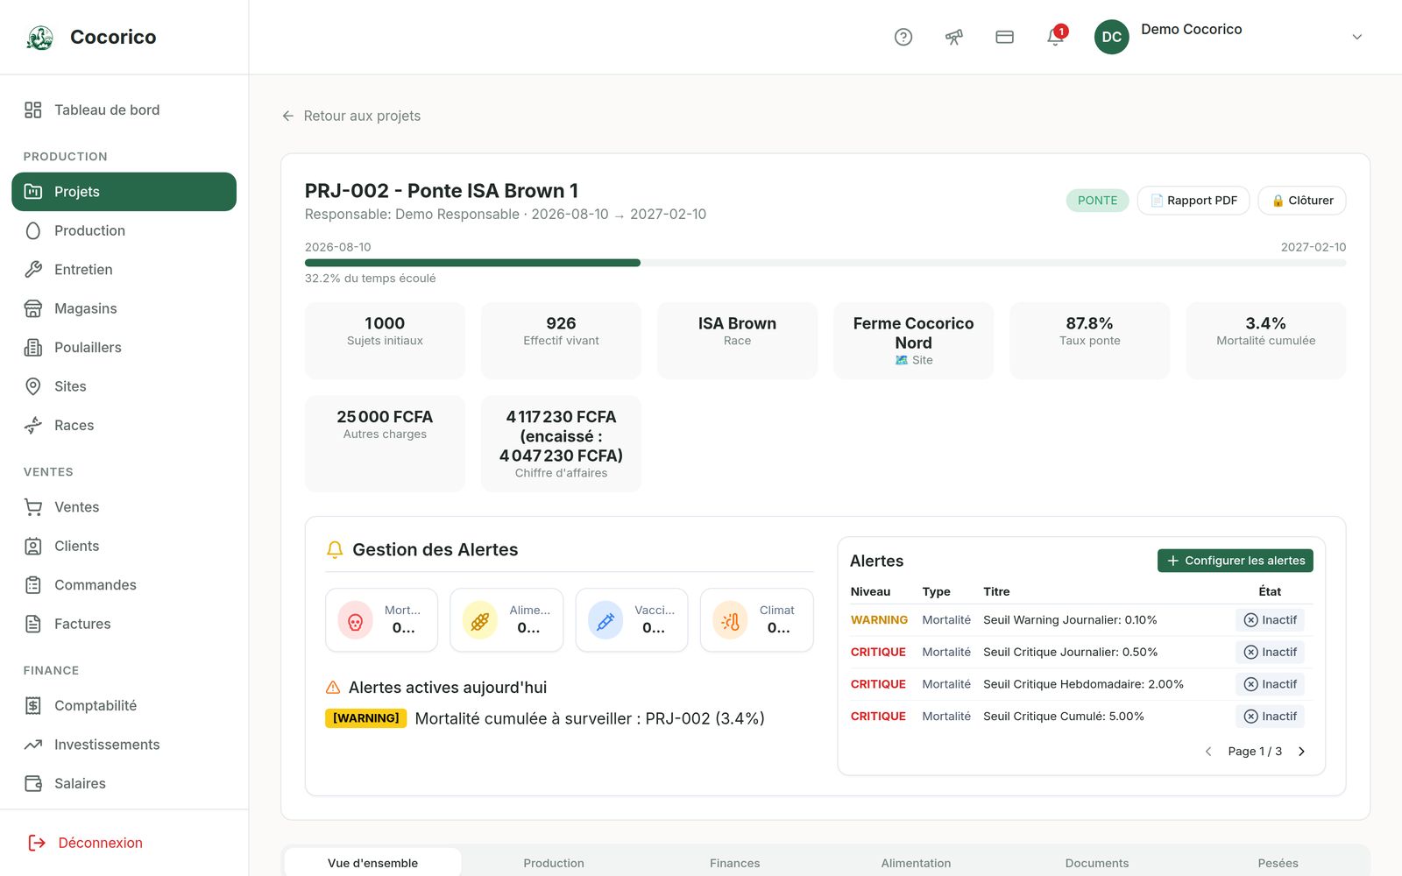Screen dimensions: 1402x876
Task: Open Investissements in sidebar
Action: [124, 745]
